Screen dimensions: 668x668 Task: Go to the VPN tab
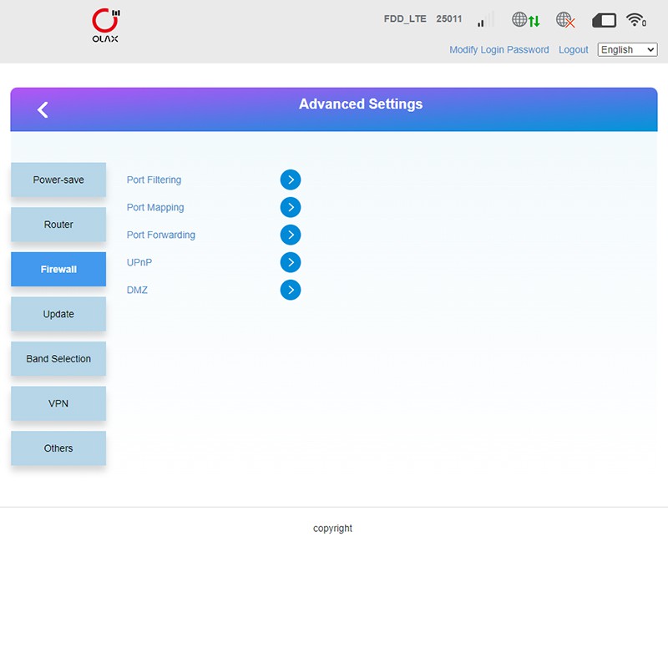click(x=58, y=403)
